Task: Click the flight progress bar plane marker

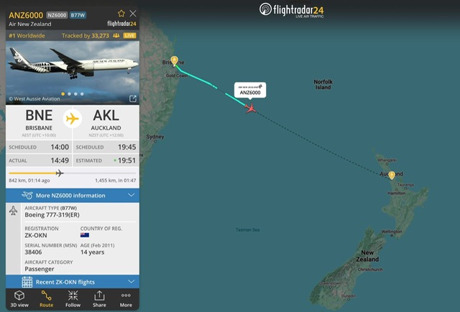Action: (x=60, y=173)
